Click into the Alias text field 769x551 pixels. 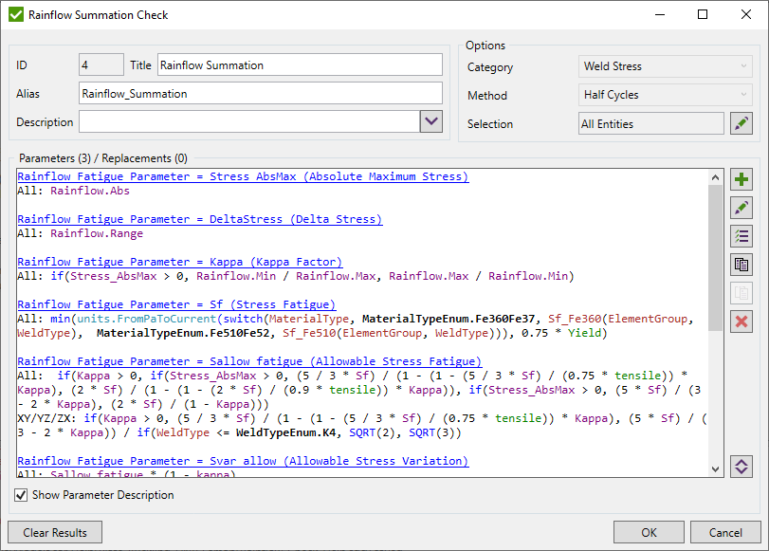tap(260, 93)
